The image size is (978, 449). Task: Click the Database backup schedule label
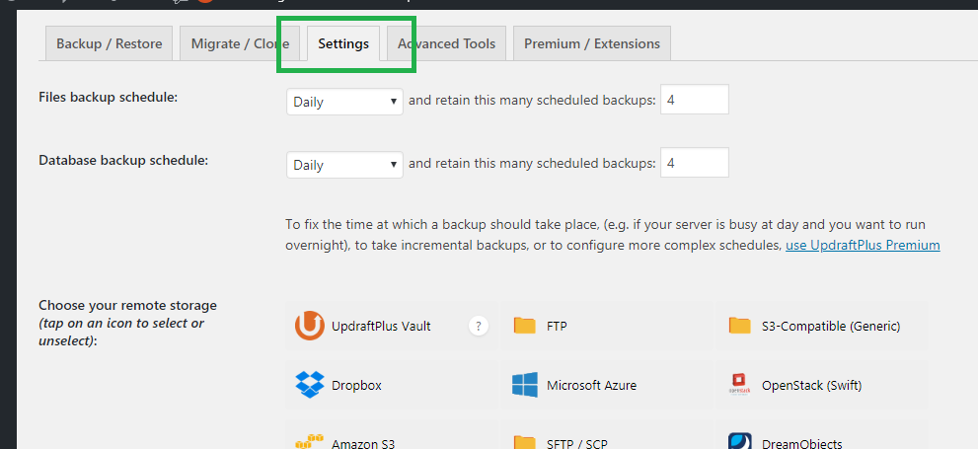click(123, 160)
